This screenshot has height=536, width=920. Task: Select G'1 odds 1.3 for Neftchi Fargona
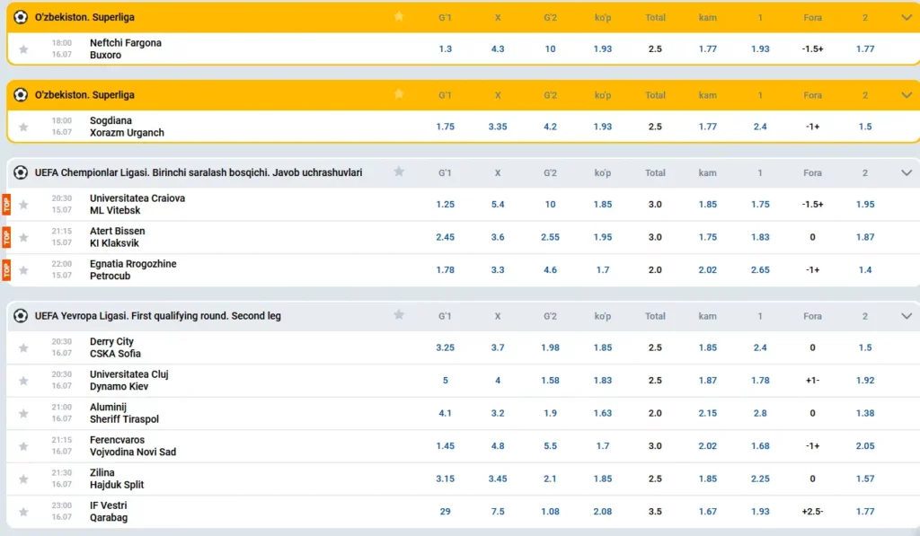446,48
